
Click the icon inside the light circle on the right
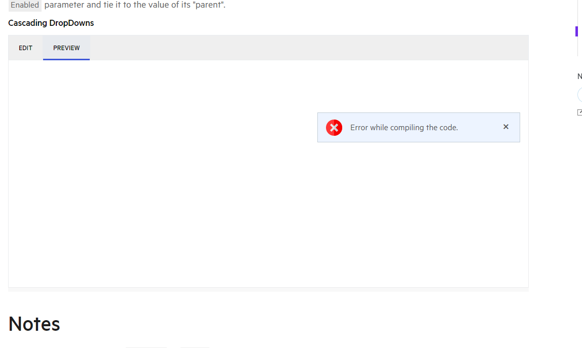pos(580,95)
